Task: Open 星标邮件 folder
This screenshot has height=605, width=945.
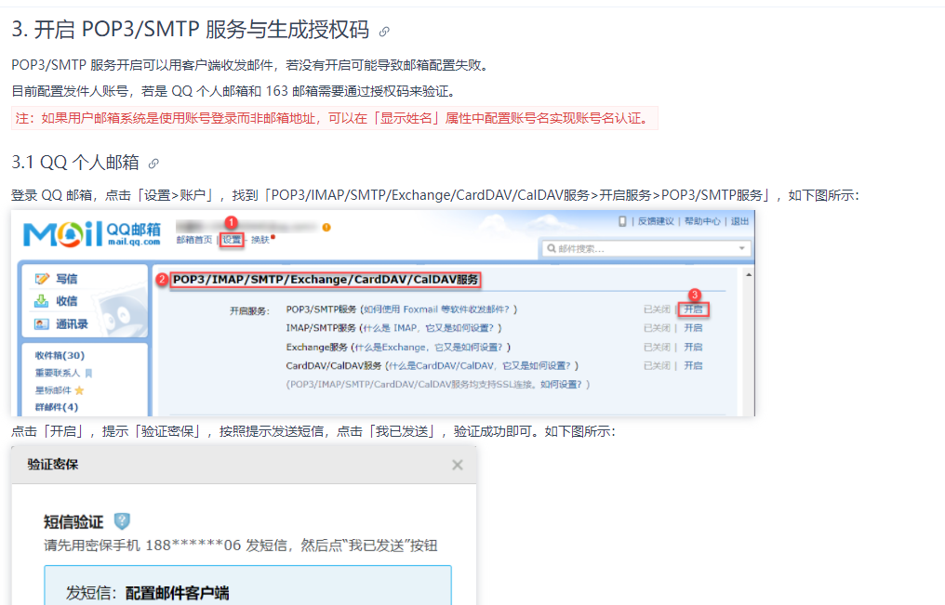Action: pos(53,390)
